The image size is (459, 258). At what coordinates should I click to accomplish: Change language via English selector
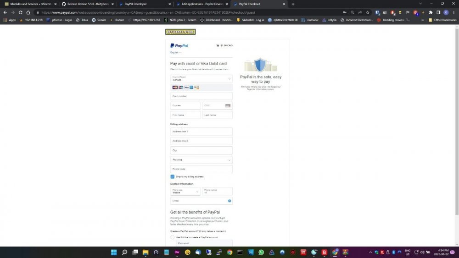(175, 53)
